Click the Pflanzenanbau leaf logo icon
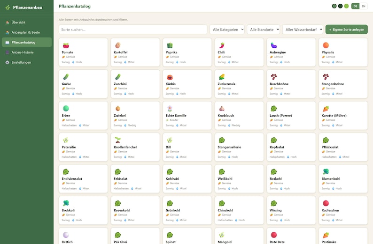Screen dimensions: 373x244 (8, 7)
